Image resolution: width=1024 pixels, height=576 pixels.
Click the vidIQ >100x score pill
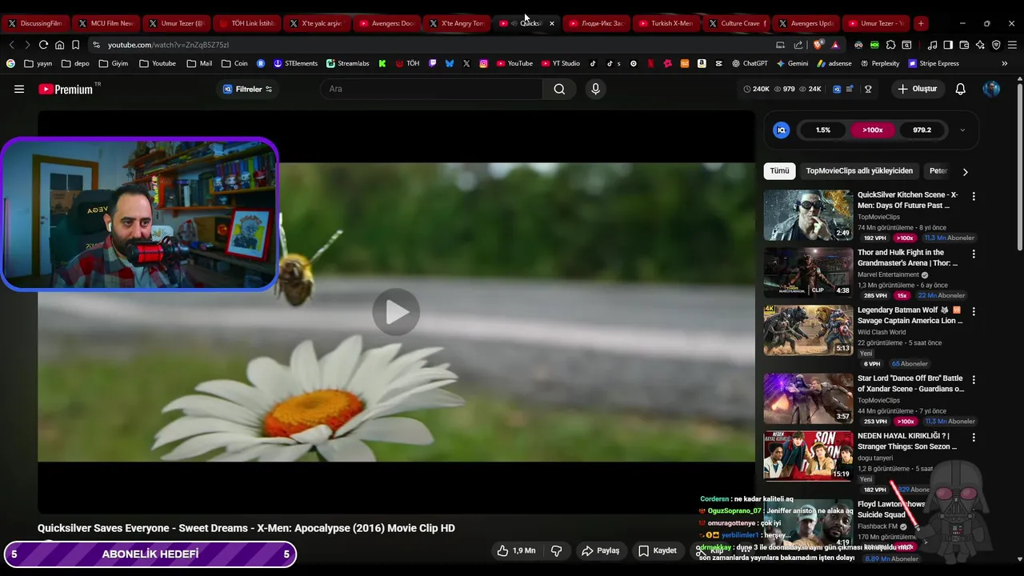tap(872, 130)
